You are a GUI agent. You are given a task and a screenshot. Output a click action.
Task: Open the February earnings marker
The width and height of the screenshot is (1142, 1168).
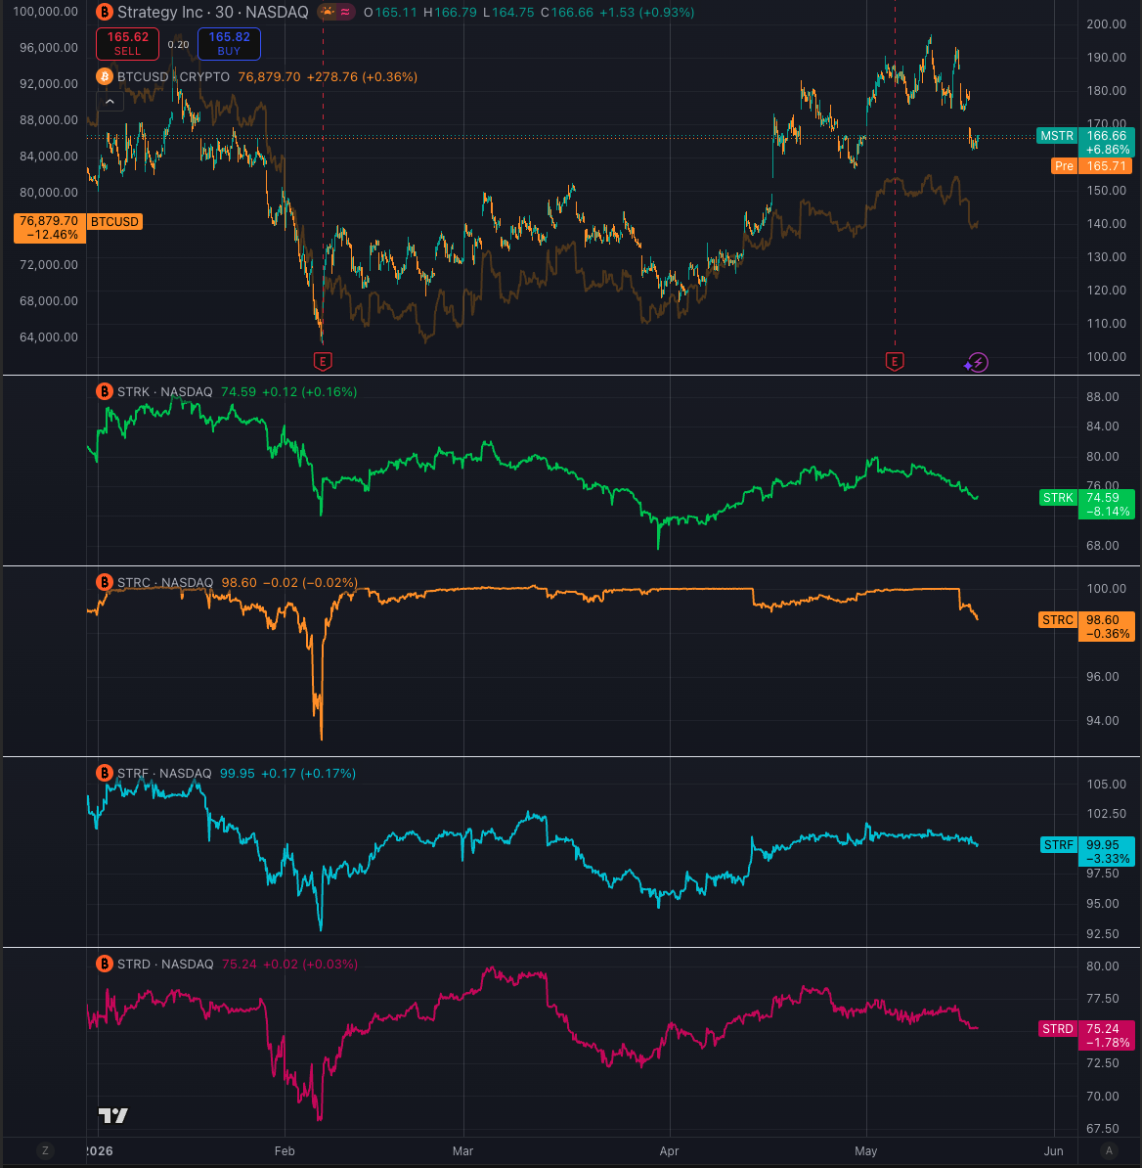pyautogui.click(x=323, y=362)
